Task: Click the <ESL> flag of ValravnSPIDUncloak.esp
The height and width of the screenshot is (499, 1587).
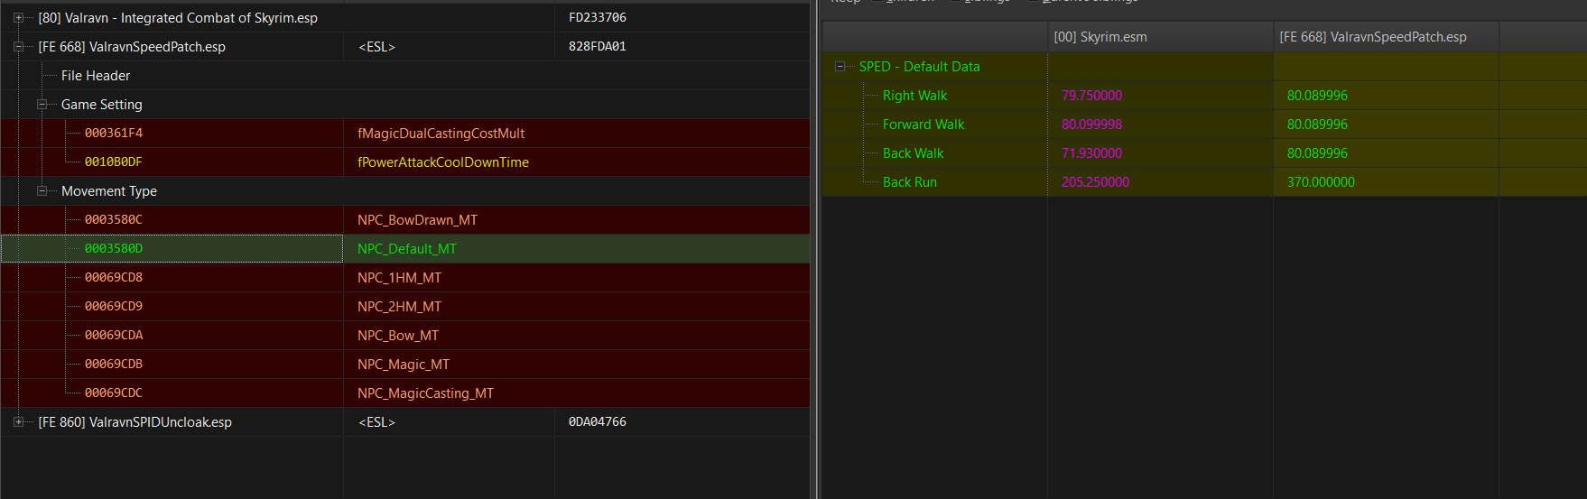Action: pyautogui.click(x=376, y=422)
